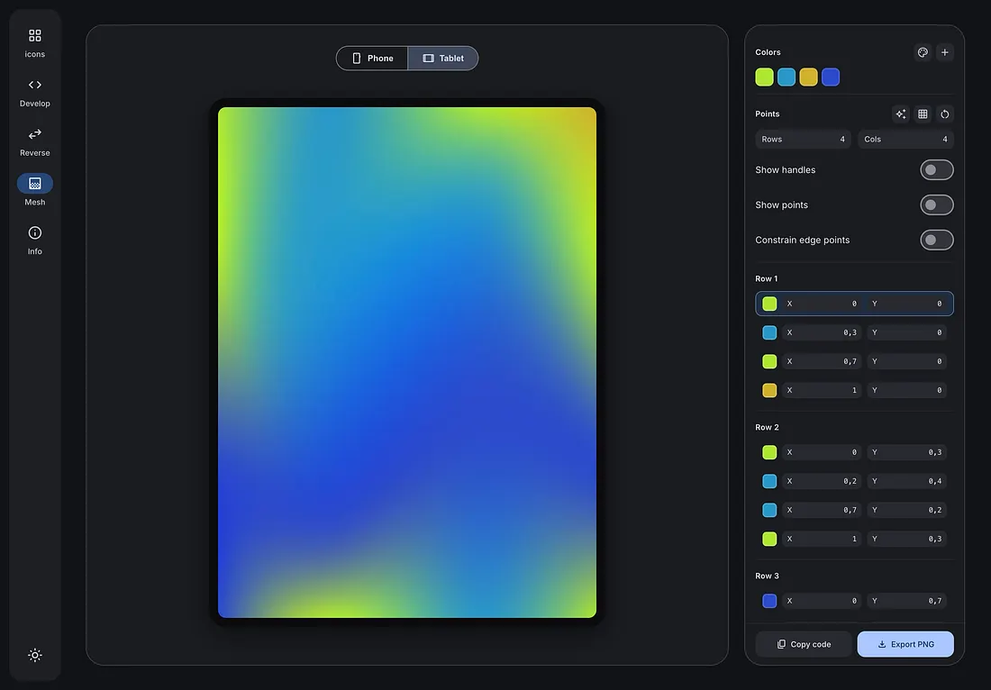Open color swatch of Row 2 point Y 0,2
The width and height of the screenshot is (991, 690).
point(769,510)
